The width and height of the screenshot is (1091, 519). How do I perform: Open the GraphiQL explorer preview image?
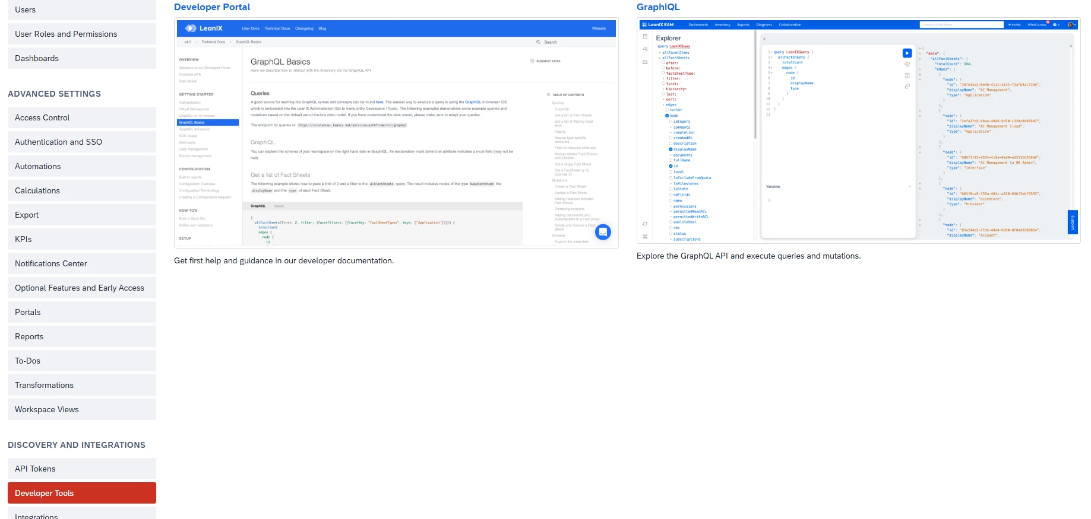(858, 130)
